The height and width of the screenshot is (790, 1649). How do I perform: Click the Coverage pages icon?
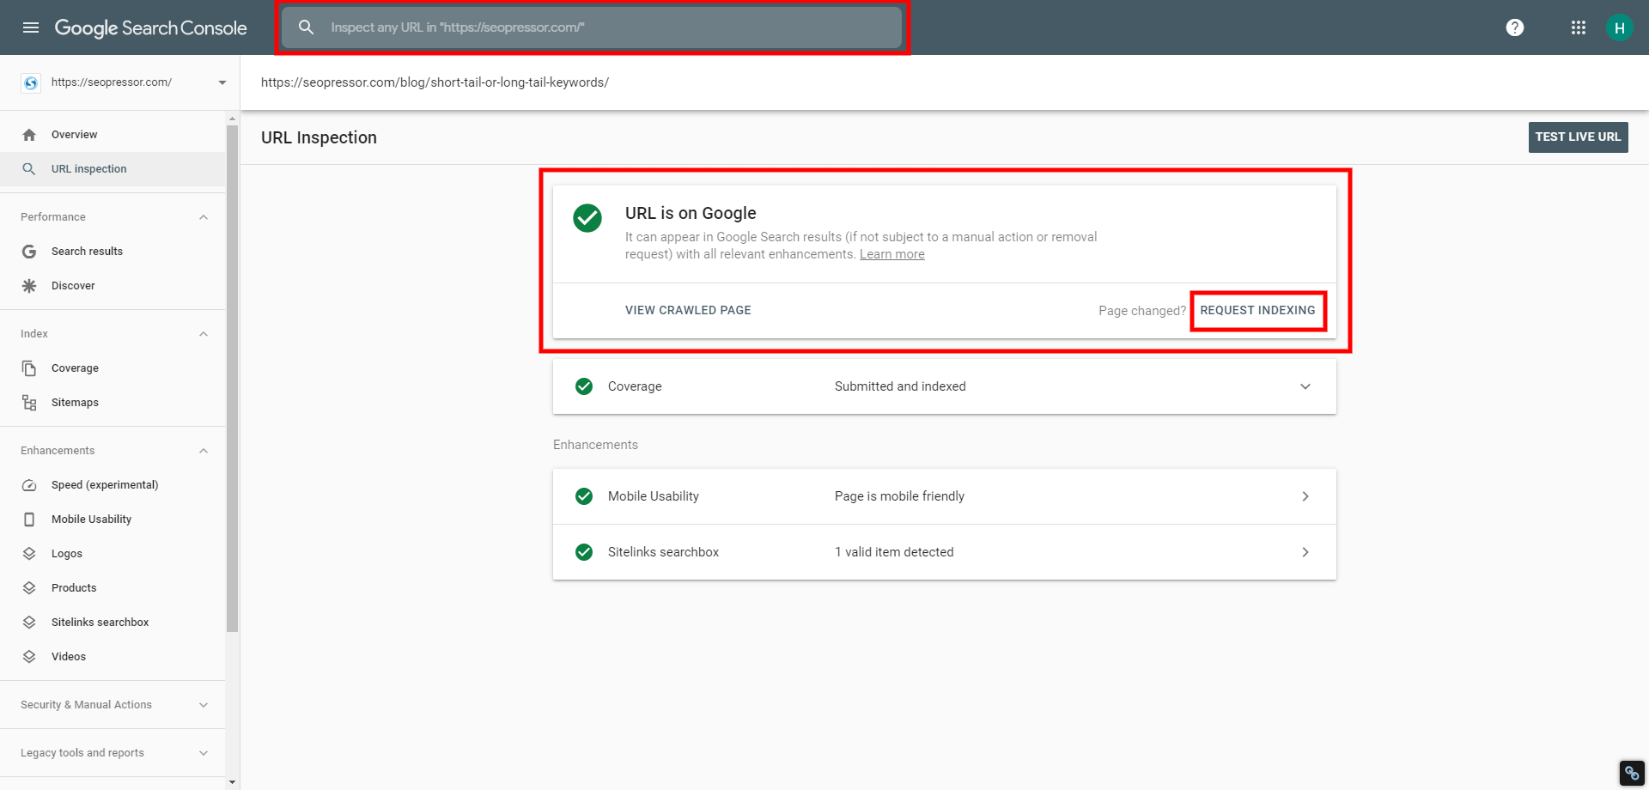(29, 368)
